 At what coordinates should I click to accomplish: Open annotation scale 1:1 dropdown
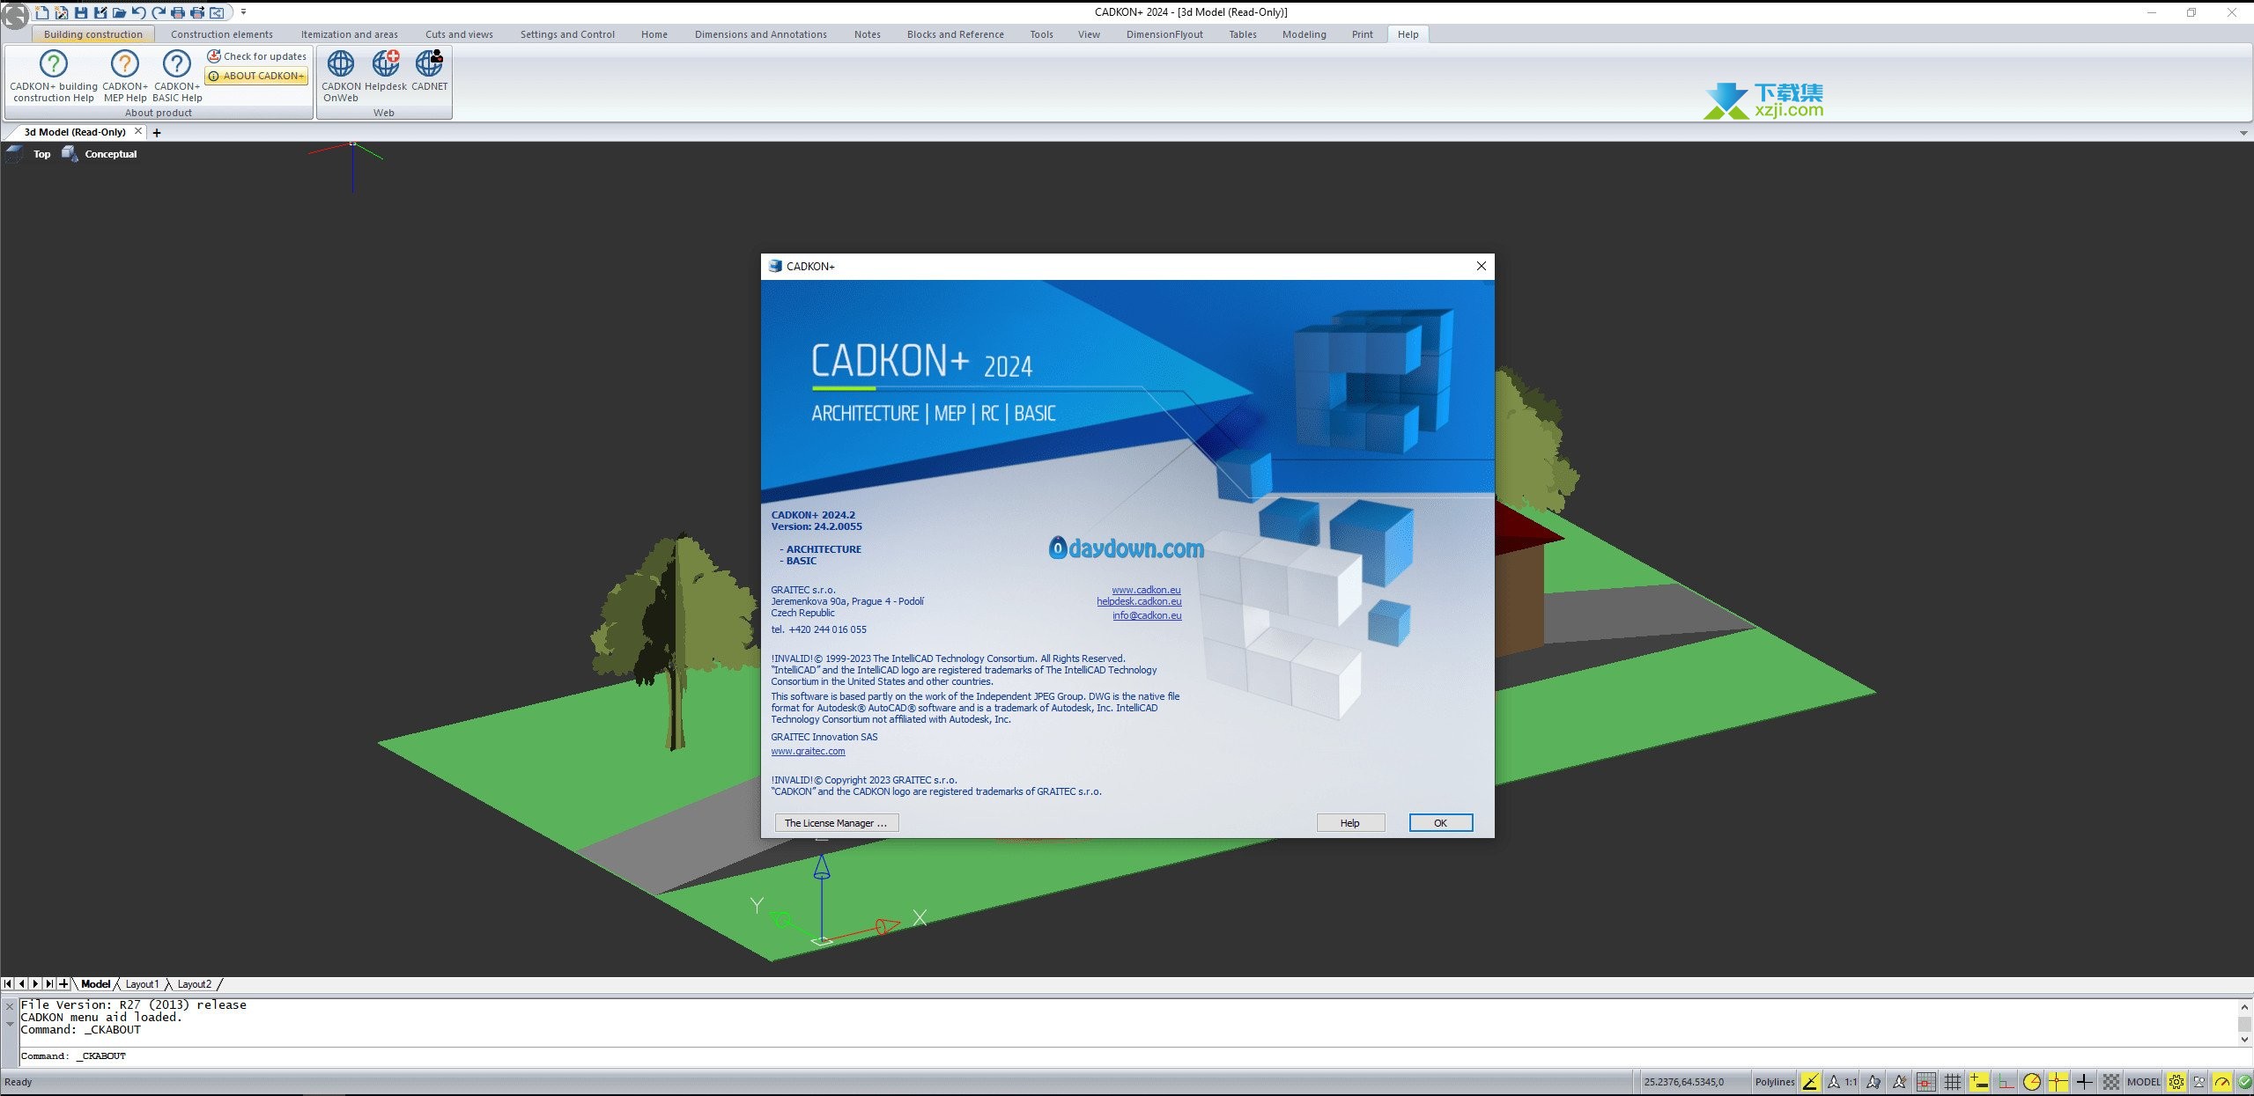pyautogui.click(x=1844, y=1082)
